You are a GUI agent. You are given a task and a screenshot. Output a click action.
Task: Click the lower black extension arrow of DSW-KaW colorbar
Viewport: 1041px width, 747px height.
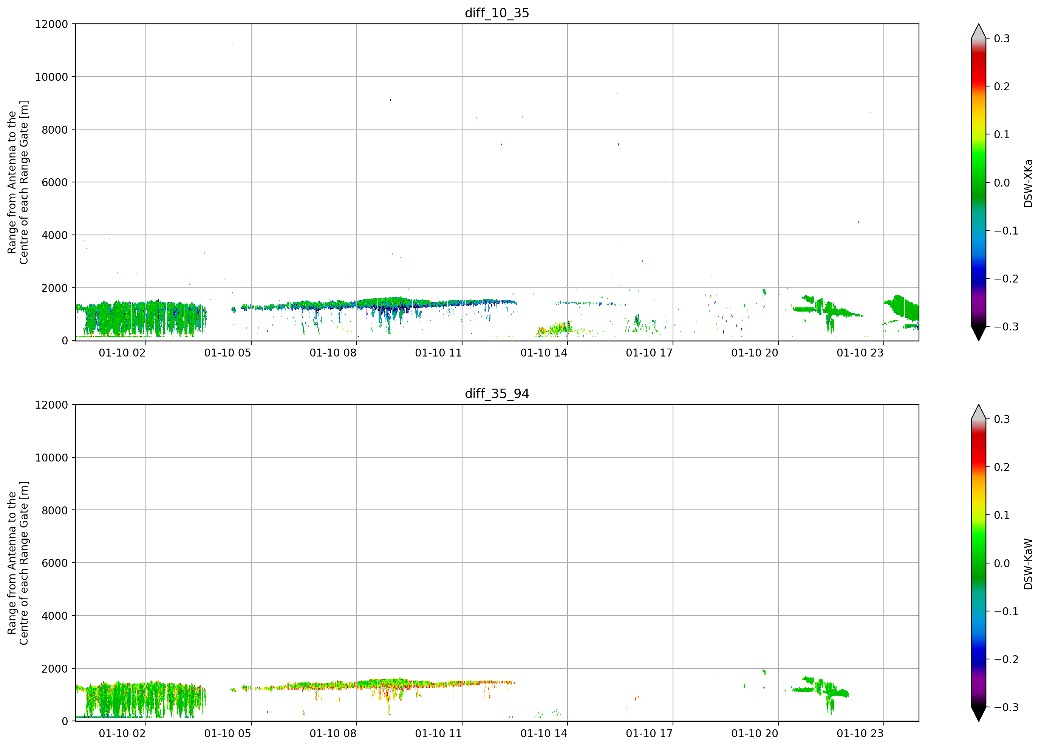point(978,714)
